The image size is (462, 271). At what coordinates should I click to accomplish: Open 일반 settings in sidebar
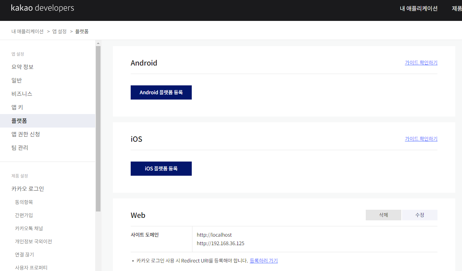[x=17, y=80]
